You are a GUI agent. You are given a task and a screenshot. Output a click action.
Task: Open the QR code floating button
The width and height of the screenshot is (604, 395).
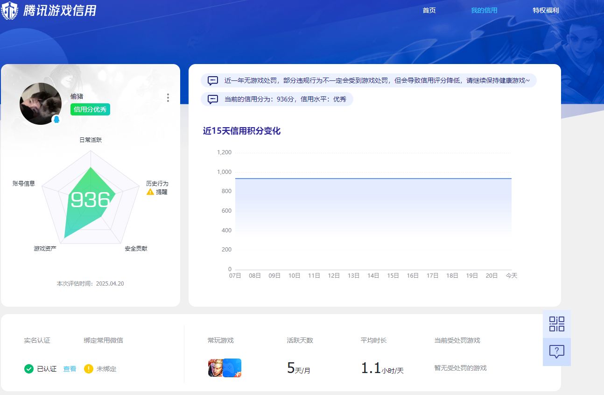(557, 324)
